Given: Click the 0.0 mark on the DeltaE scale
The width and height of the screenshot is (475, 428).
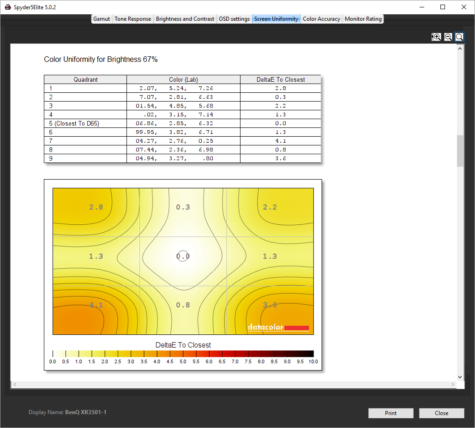Looking at the screenshot, I should [53, 362].
